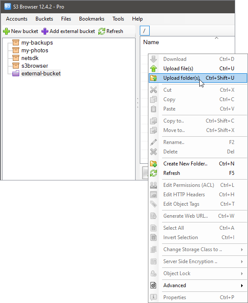Screen dimensions: 248x303
Task: Click the green Upload file(s) arrow icon
Action: 154,69
